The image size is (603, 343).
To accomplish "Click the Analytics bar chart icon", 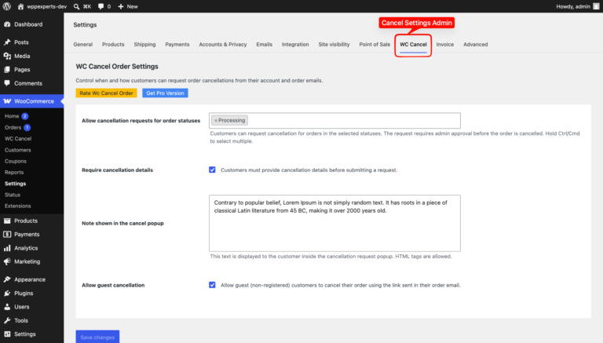I will click(x=7, y=248).
